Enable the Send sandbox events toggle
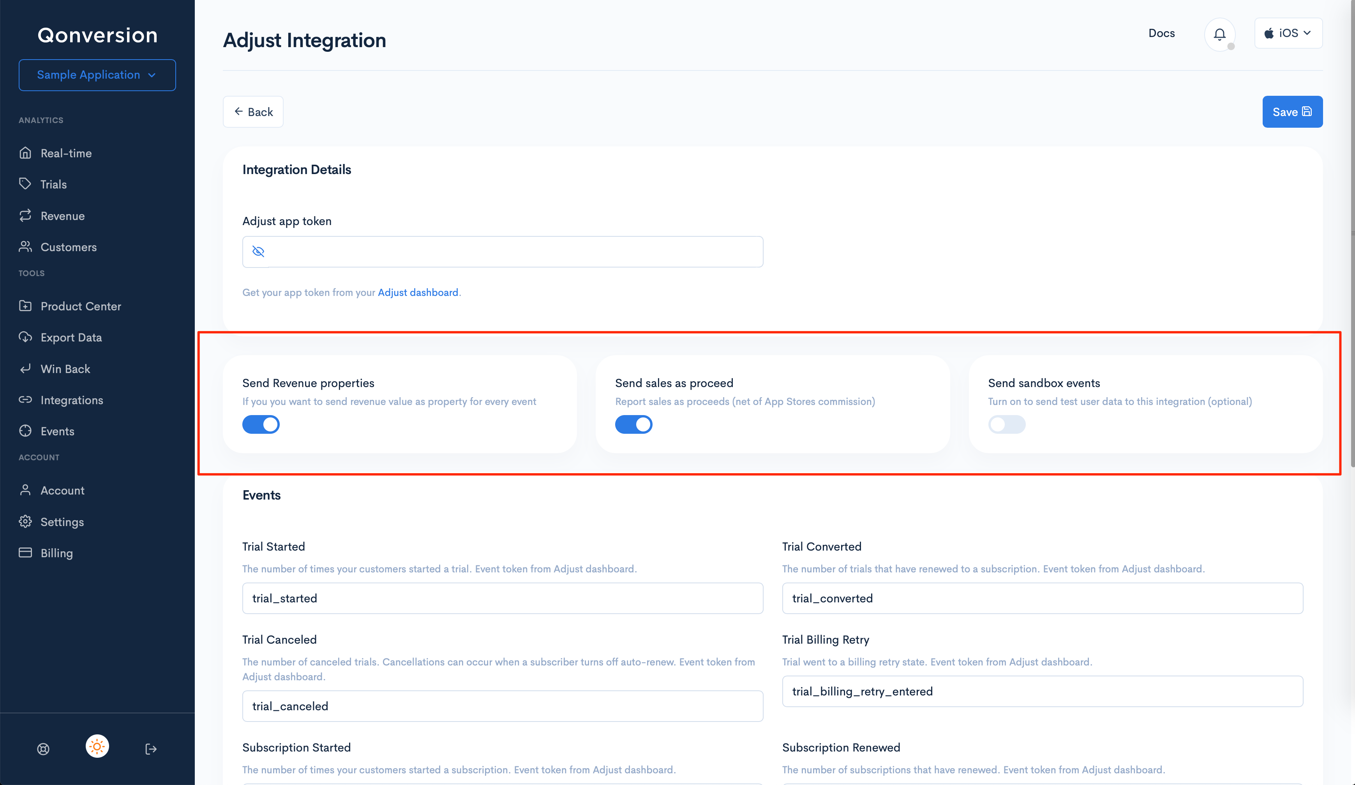Screen dimensions: 1355x785 (1006, 424)
